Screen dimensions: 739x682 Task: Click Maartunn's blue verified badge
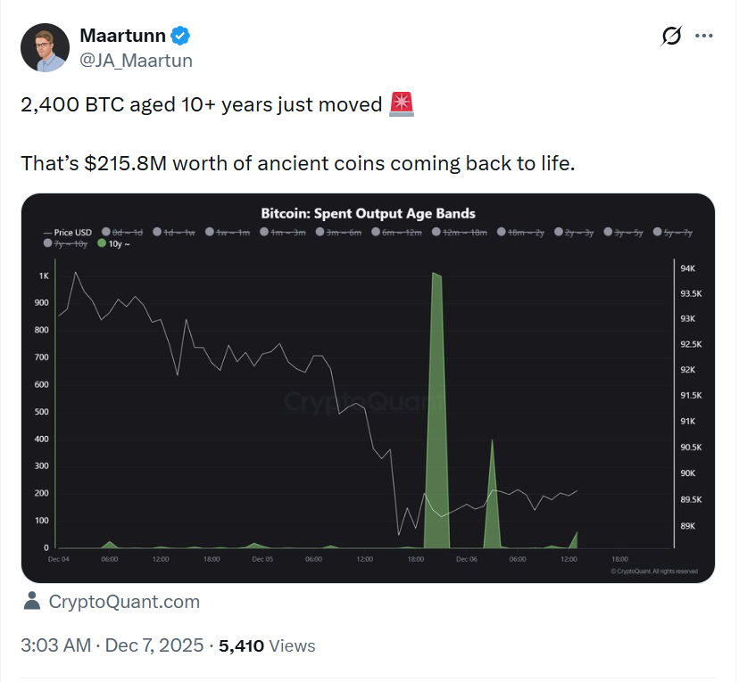(x=179, y=35)
